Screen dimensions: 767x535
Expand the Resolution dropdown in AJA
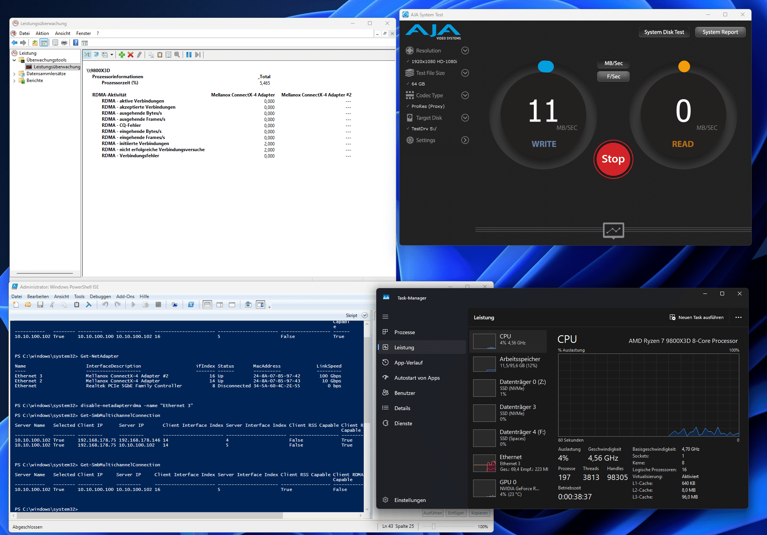click(x=465, y=51)
